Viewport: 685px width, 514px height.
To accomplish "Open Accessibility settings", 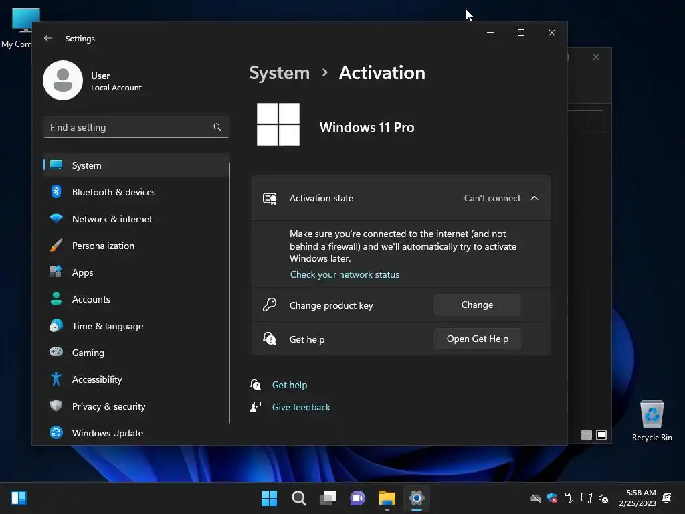I will click(x=136, y=379).
